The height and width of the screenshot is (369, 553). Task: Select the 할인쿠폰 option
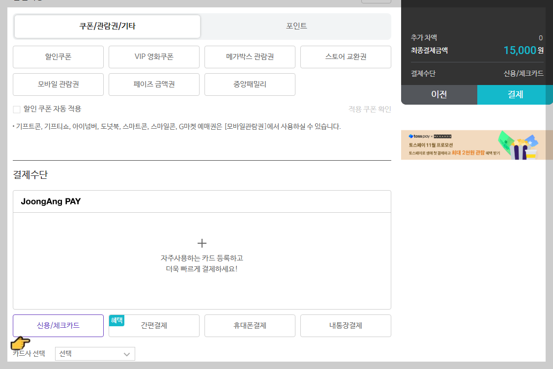[58, 57]
